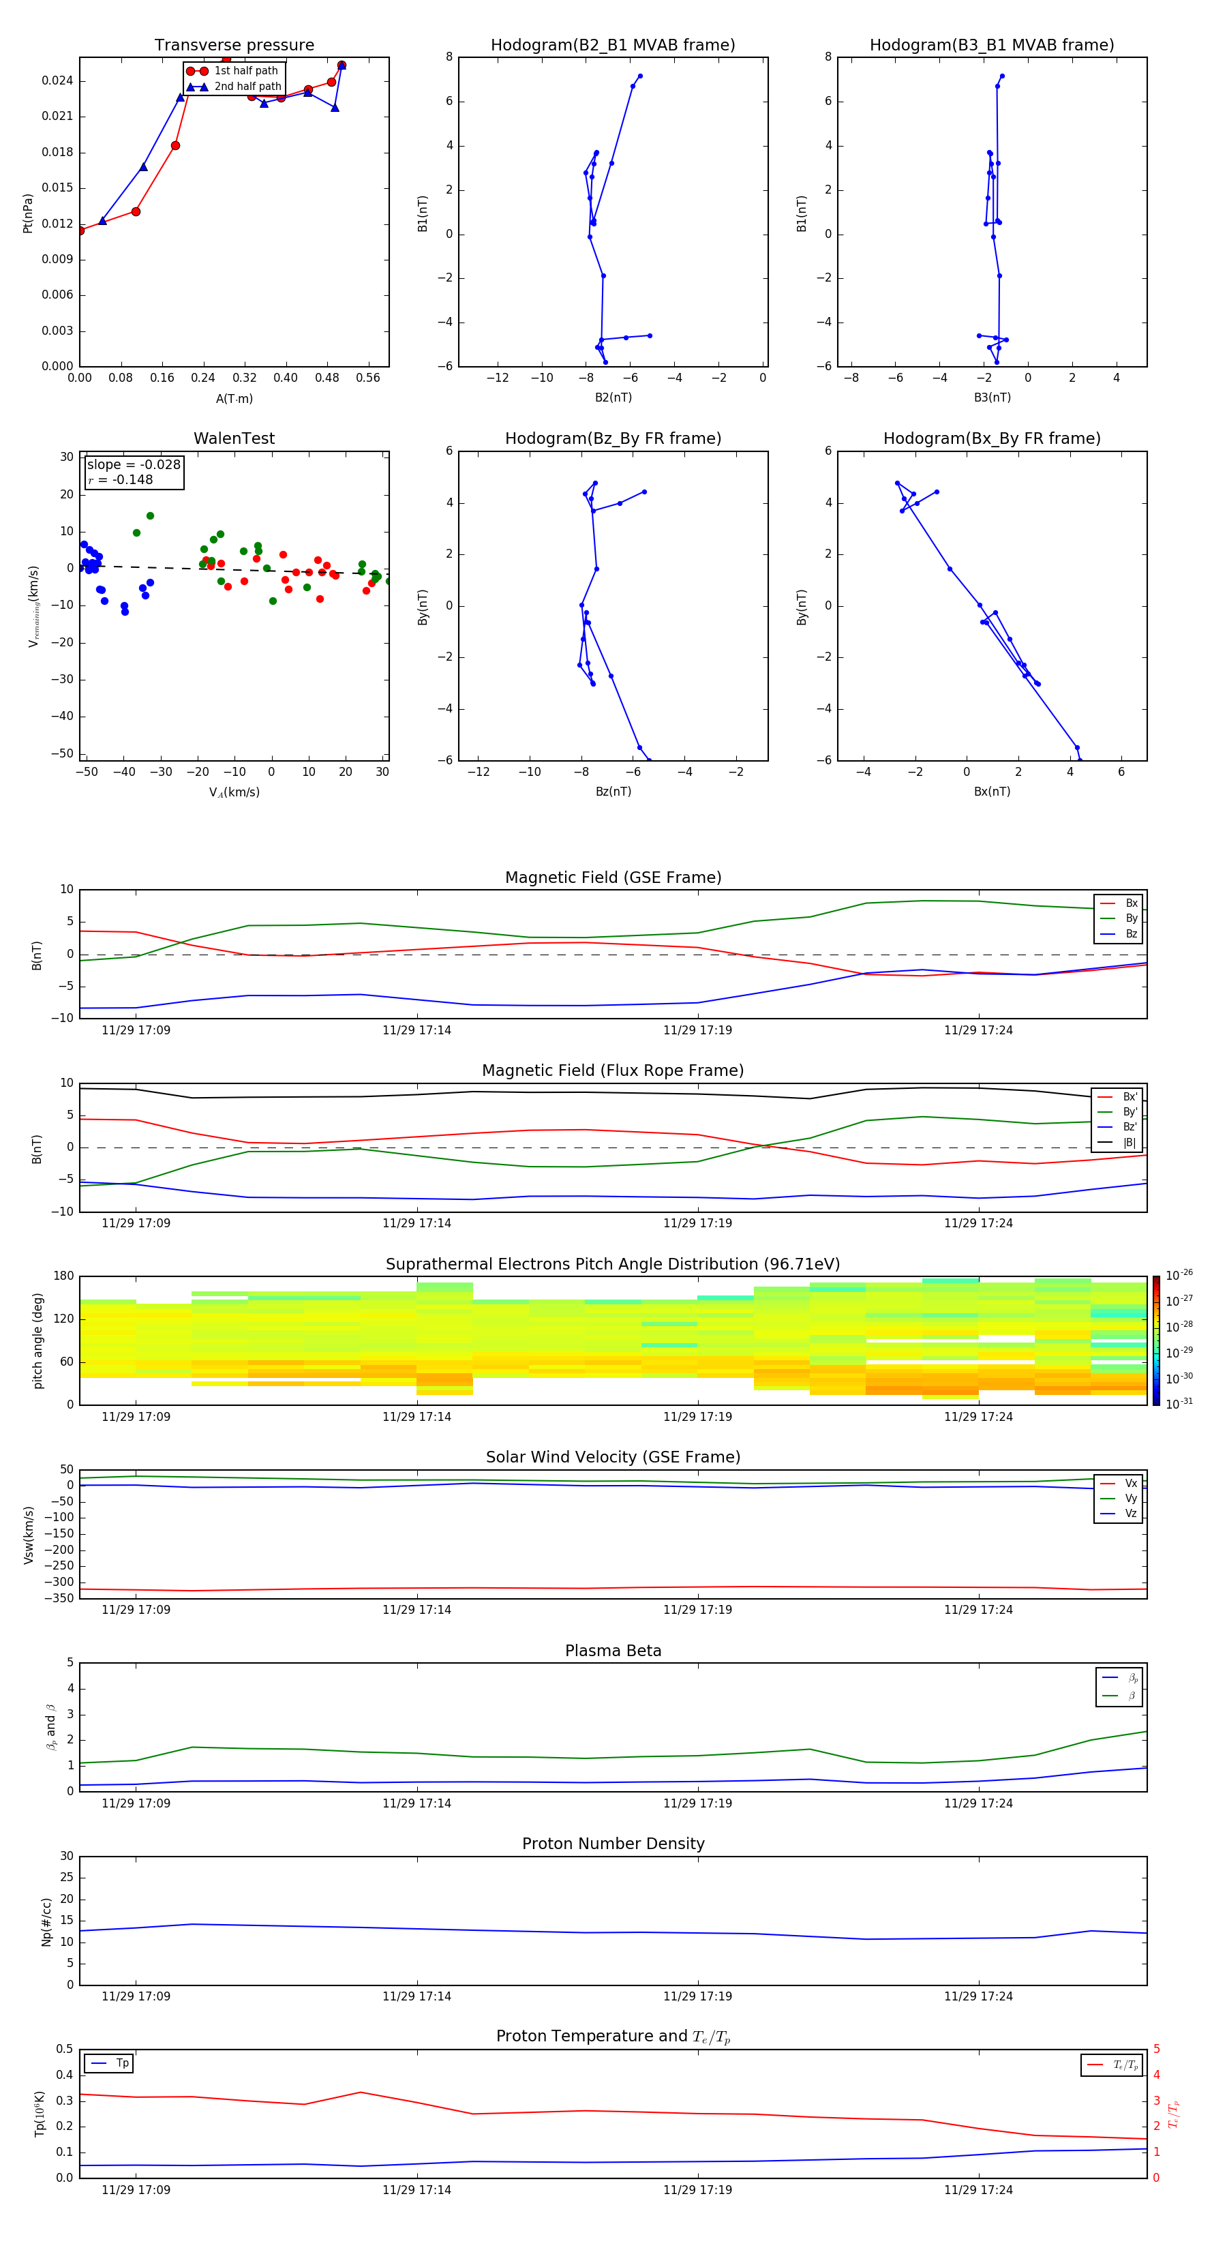
Task: Click the 'Bz(nT)' x-axis label
Action: pyautogui.click(x=613, y=792)
